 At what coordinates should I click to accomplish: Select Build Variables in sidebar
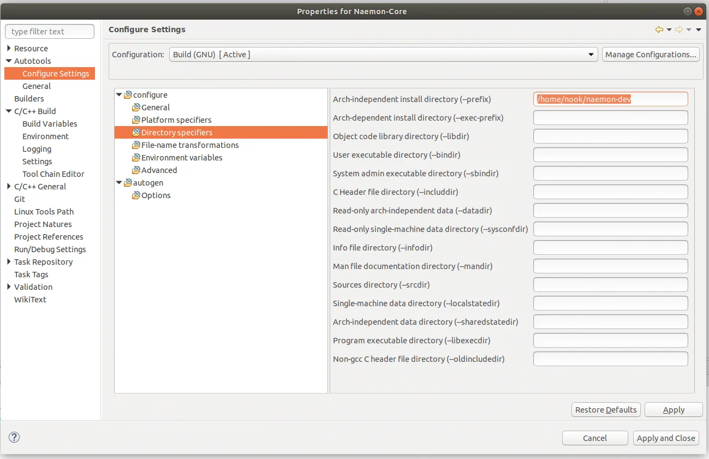coord(50,124)
